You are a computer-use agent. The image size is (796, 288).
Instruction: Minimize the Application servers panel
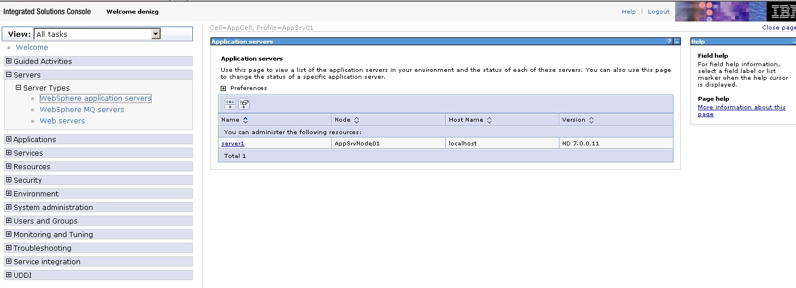pos(676,42)
